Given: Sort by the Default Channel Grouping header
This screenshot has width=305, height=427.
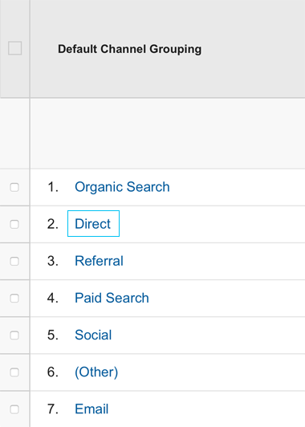Looking at the screenshot, I should point(130,49).
